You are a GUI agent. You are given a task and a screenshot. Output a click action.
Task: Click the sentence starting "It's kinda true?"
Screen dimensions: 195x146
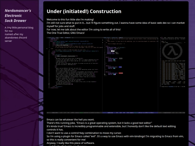(x=111, y=128)
